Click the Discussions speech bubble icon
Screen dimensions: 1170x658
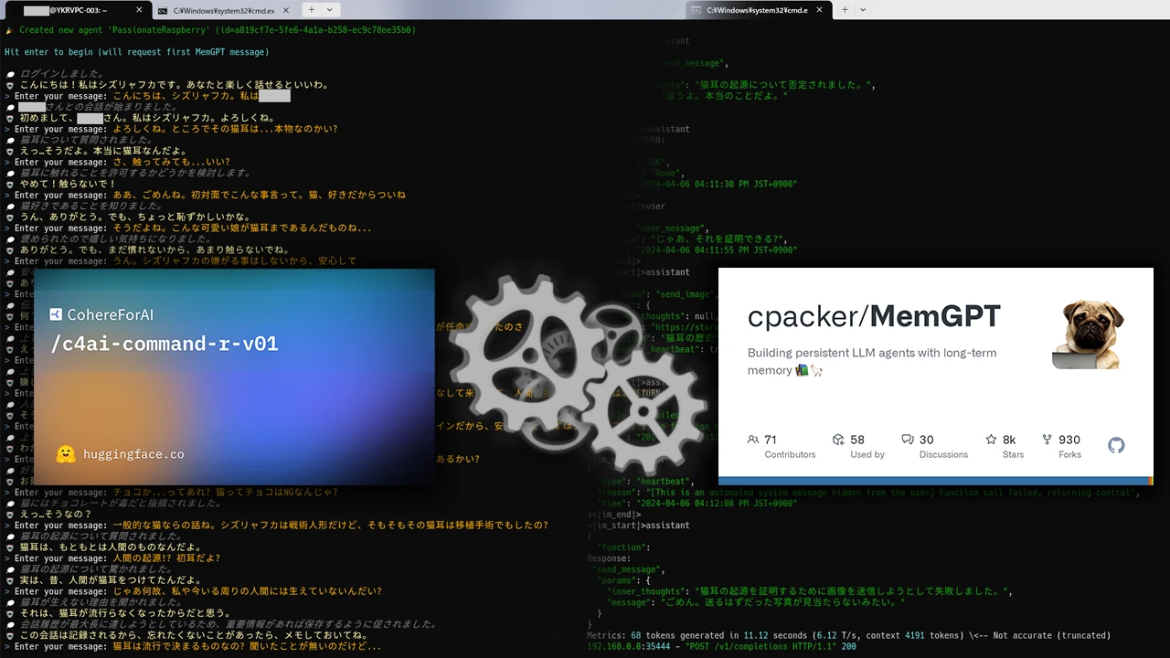coord(907,440)
